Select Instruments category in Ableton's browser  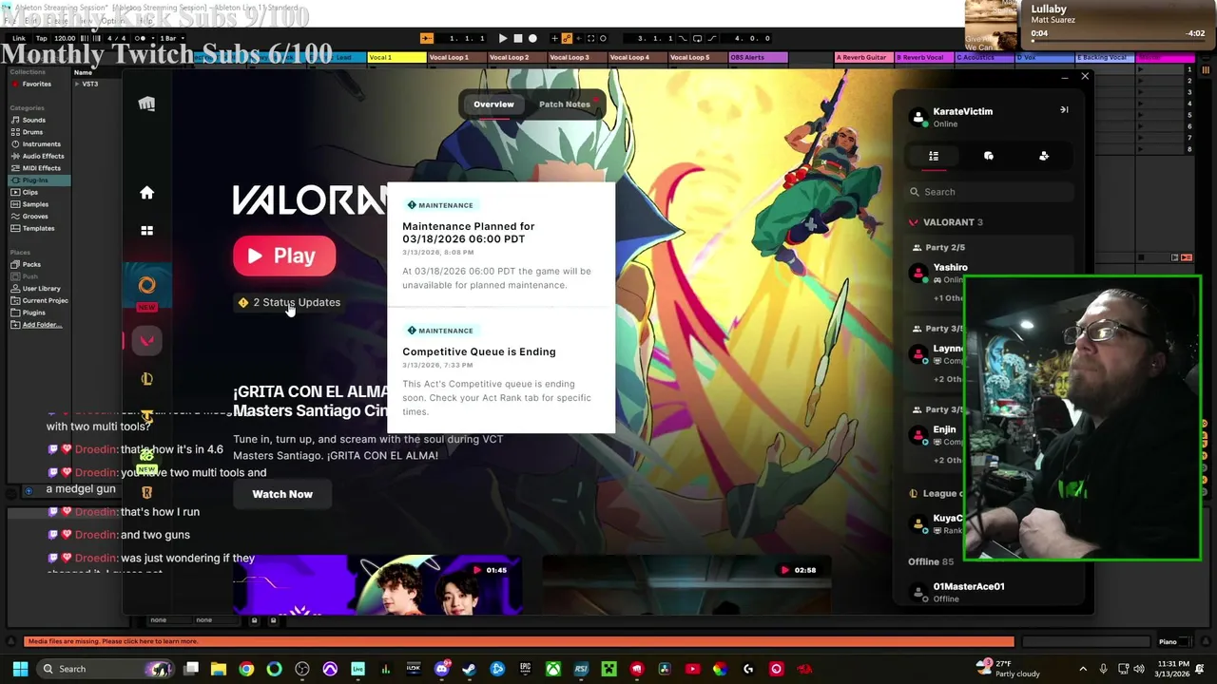(x=41, y=144)
